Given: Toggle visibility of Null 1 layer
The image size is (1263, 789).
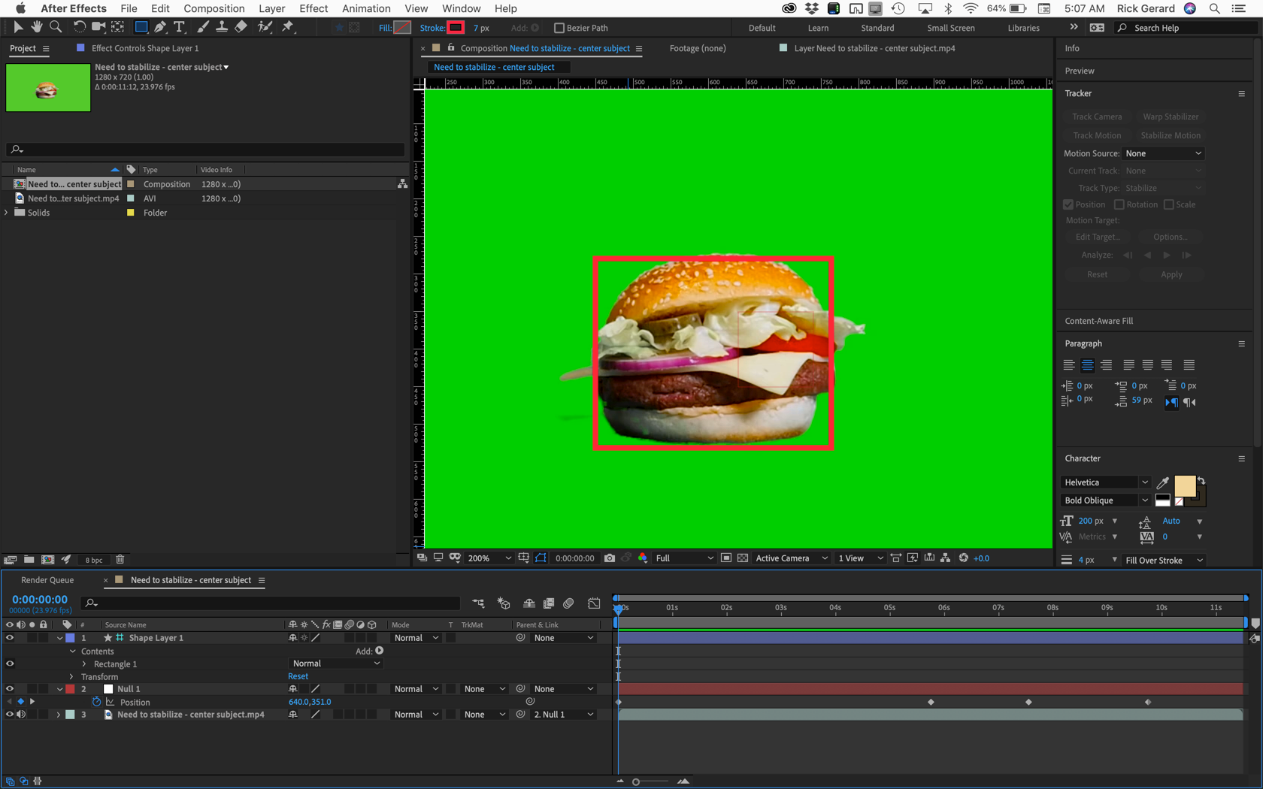Looking at the screenshot, I should pyautogui.click(x=10, y=689).
